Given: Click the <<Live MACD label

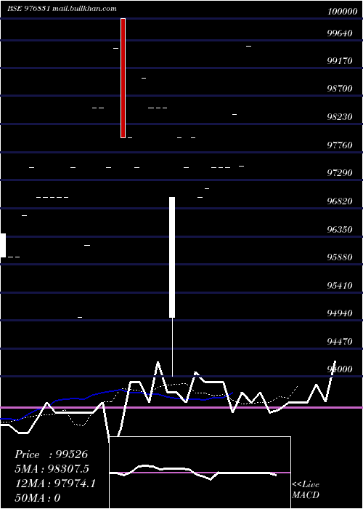Looking at the screenshot, I should [306, 489].
